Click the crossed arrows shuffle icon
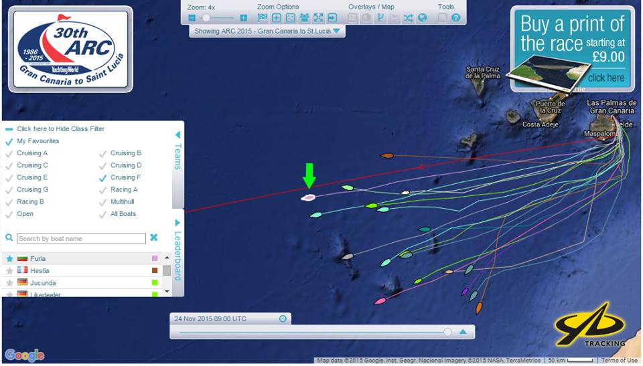 pyautogui.click(x=408, y=17)
